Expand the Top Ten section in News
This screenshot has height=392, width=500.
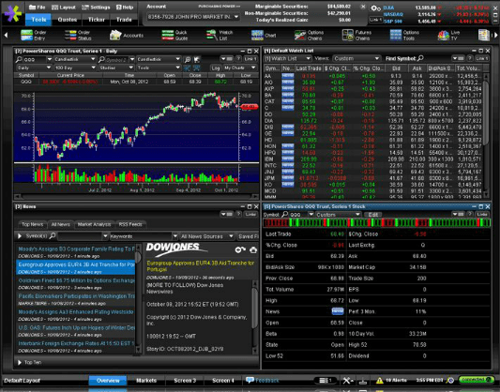click(29, 362)
